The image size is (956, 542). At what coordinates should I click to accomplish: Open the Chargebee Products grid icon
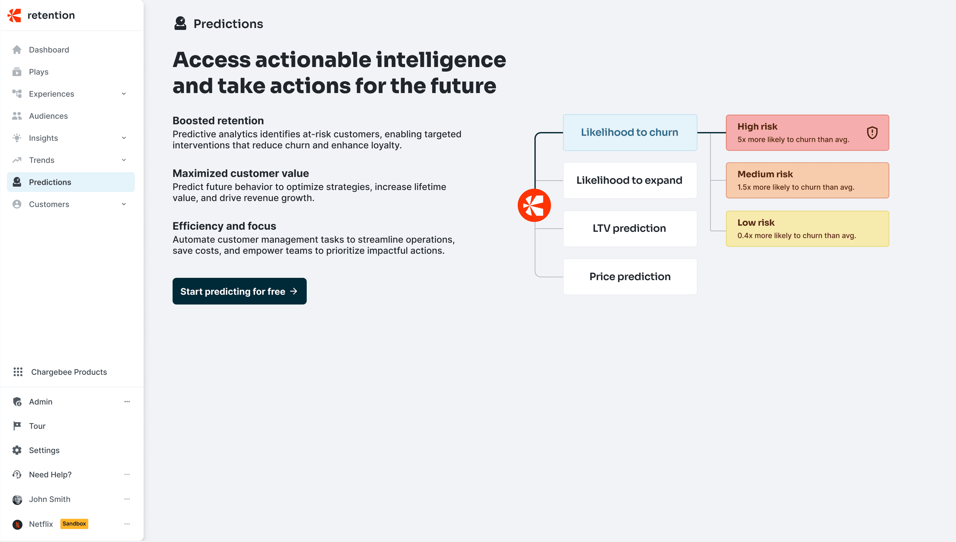coord(18,372)
